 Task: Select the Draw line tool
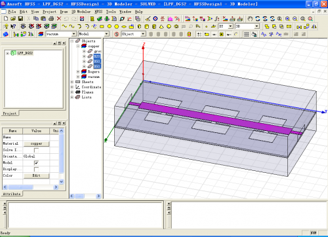pos(64,26)
